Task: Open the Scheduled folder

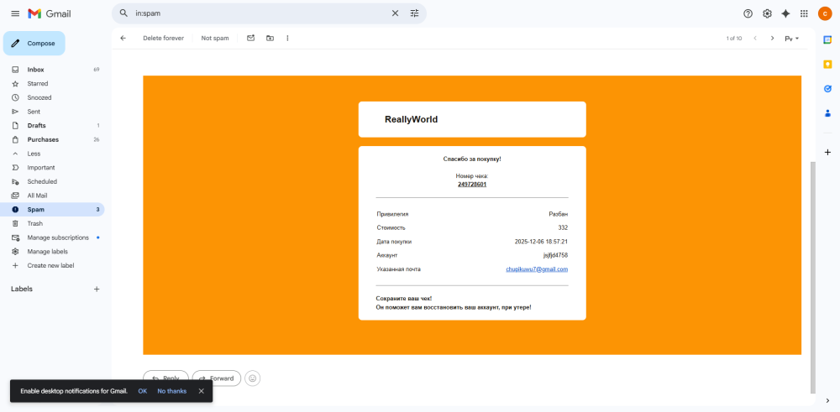Action: pos(52,181)
